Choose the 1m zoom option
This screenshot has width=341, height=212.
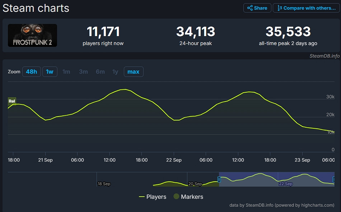(66, 72)
